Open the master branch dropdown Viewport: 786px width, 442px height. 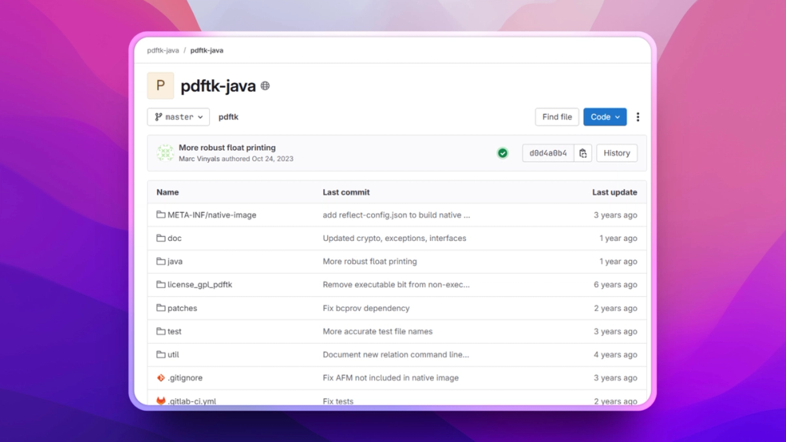(x=178, y=117)
